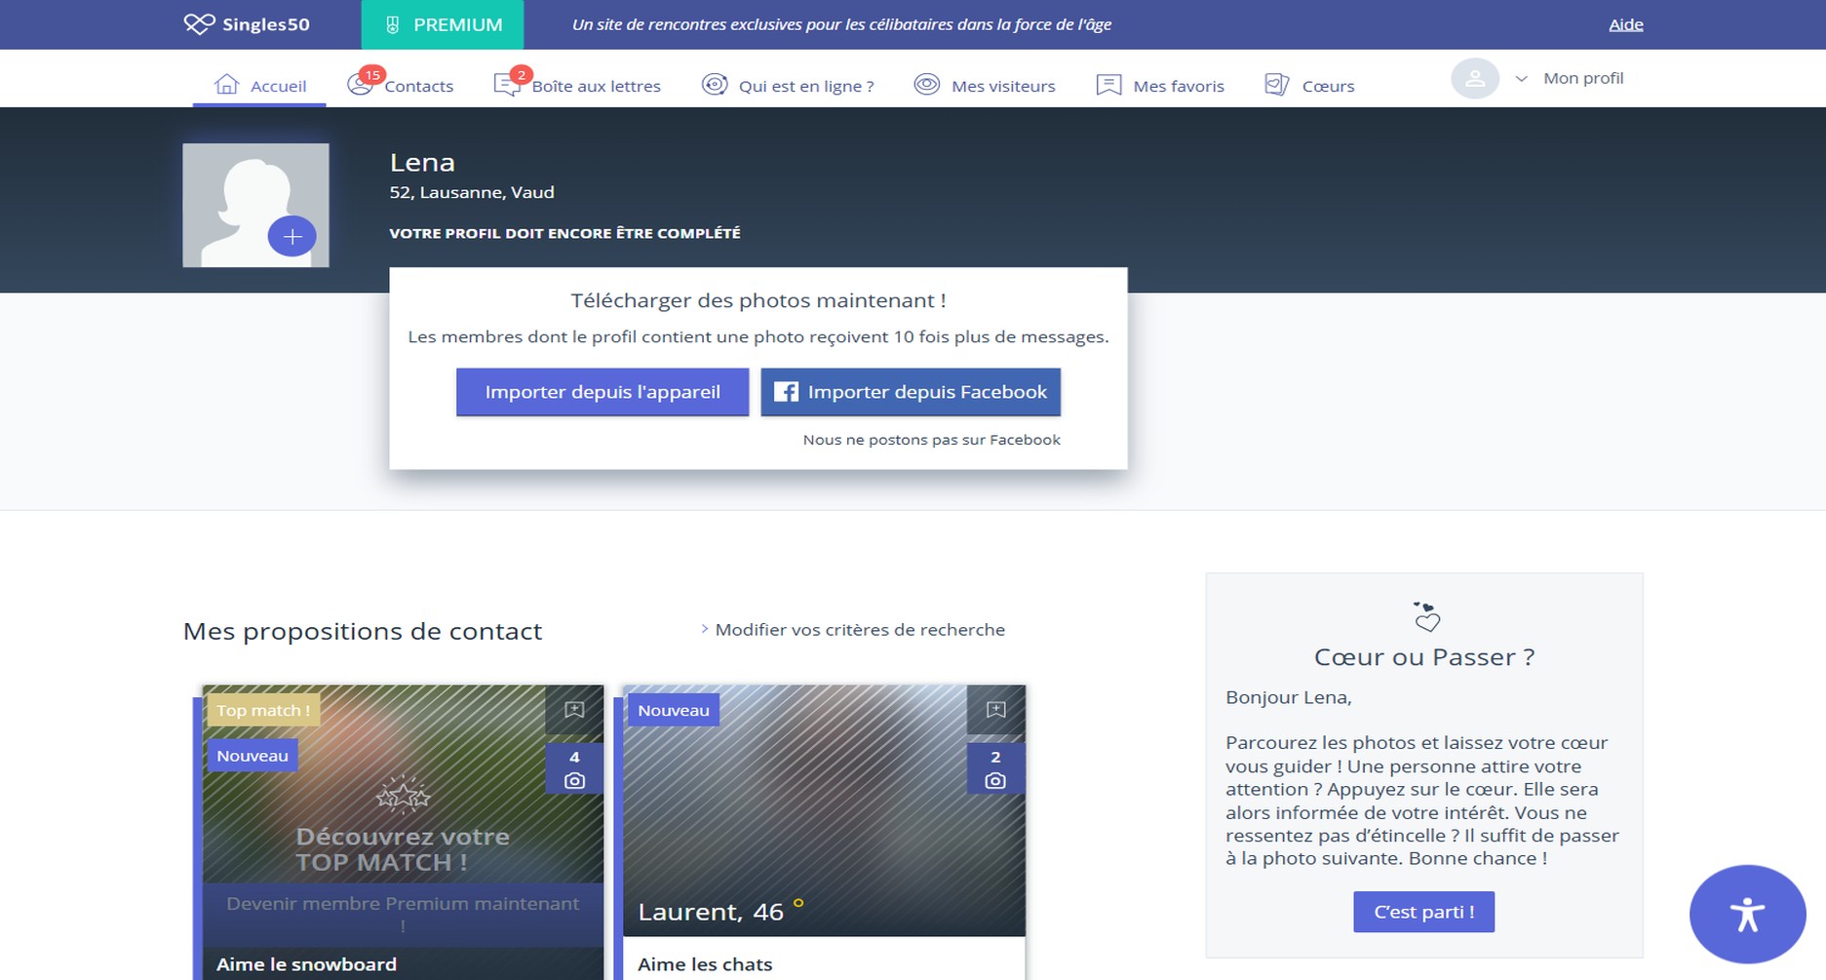Image resolution: width=1826 pixels, height=980 pixels.
Task: Click Lena's profile photo placeholder
Action: 255,205
